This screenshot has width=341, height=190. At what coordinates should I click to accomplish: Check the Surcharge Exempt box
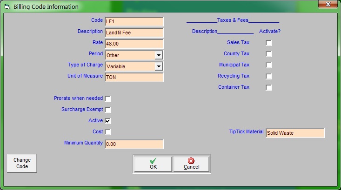click(107, 110)
